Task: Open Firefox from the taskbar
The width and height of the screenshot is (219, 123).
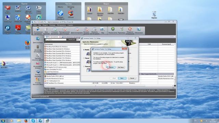Action: [26, 121]
